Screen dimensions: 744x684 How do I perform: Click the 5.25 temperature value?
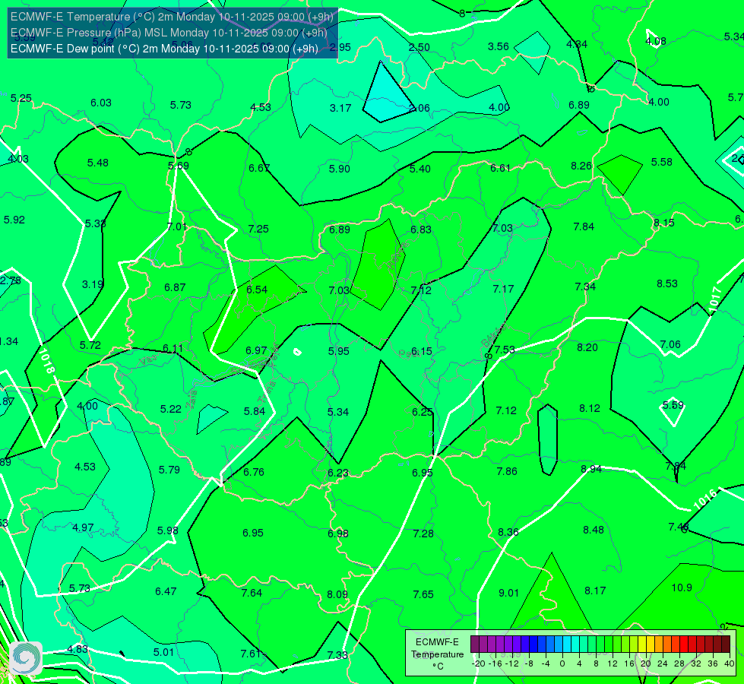(21, 98)
